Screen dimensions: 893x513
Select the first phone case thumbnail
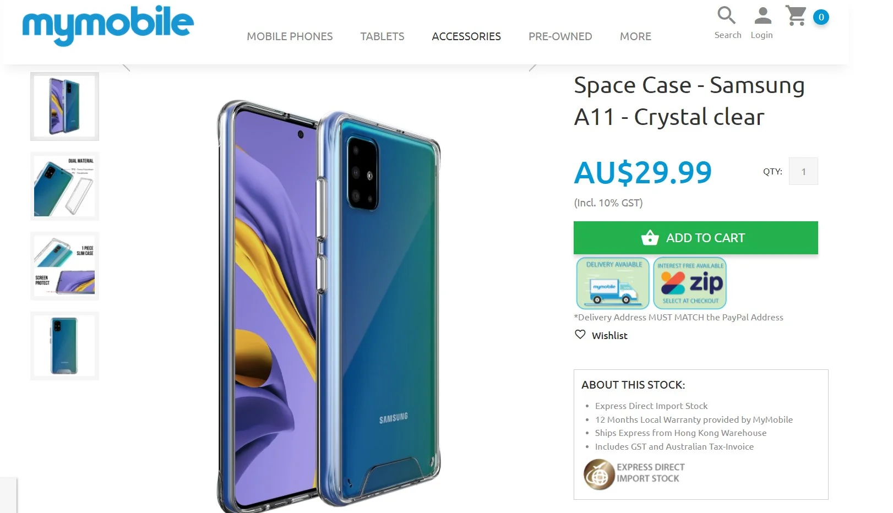pyautogui.click(x=64, y=106)
